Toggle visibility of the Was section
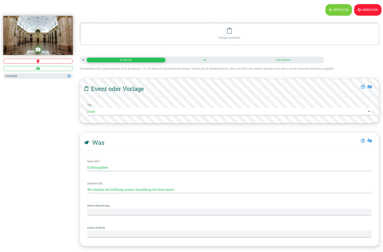The image size is (383, 252). click(370, 141)
